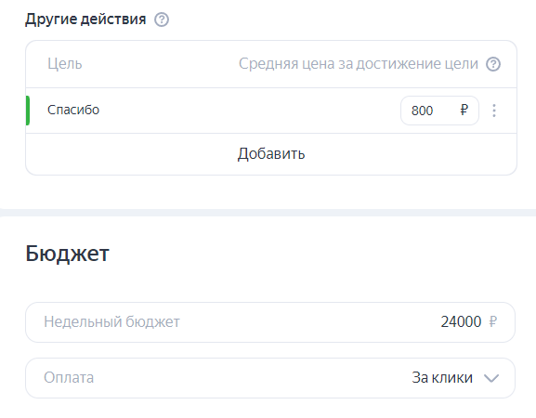Click ruble sign in weekly budget field

pyautogui.click(x=492, y=321)
